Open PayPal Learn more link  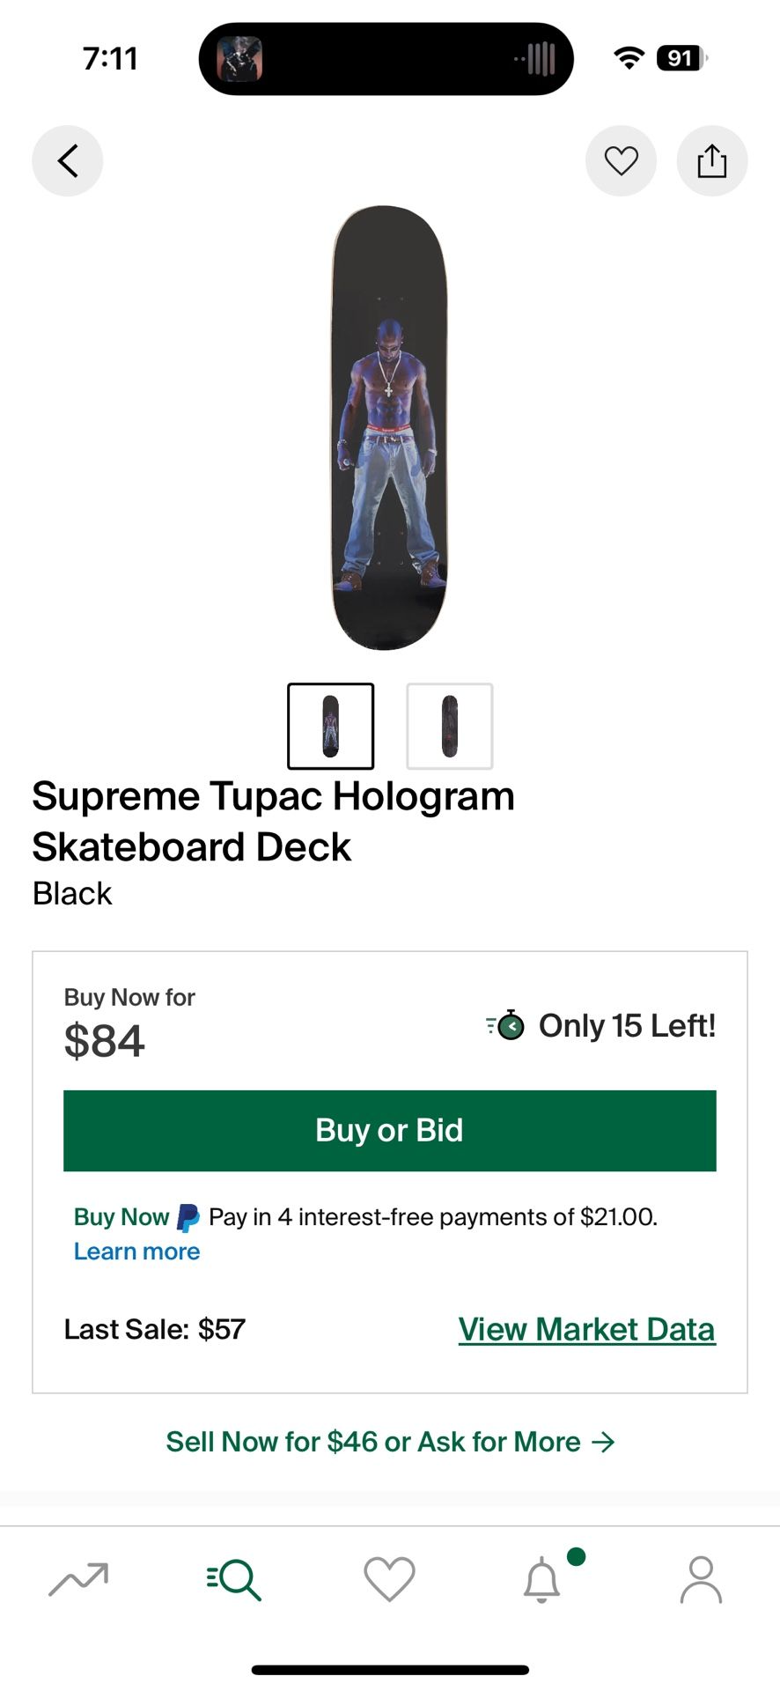[x=136, y=1252]
